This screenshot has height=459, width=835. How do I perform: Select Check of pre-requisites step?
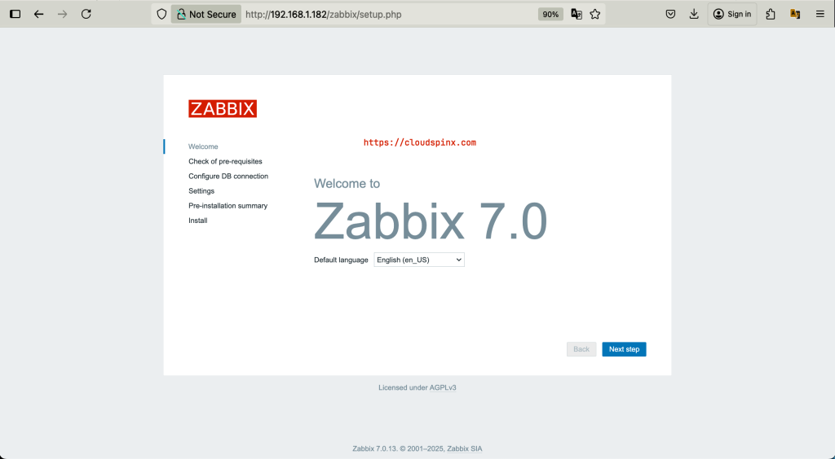[x=225, y=161]
